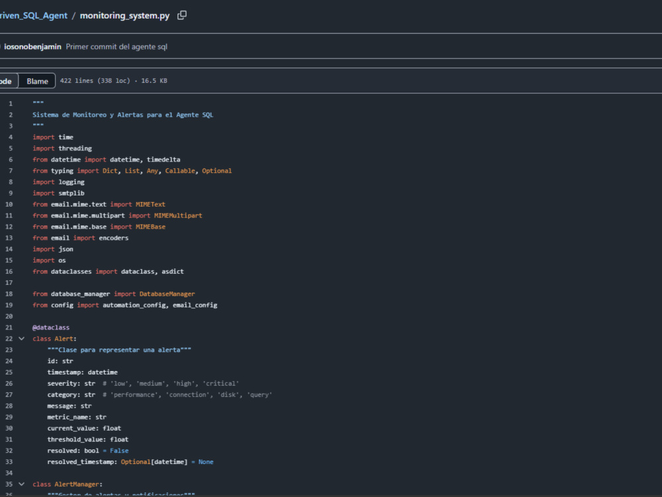Open iosonobenjamin's profile link

[32, 46]
